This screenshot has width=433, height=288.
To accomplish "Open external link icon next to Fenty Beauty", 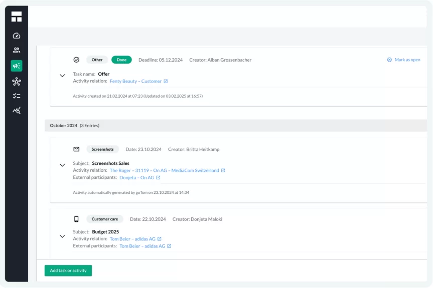I will [x=166, y=81].
